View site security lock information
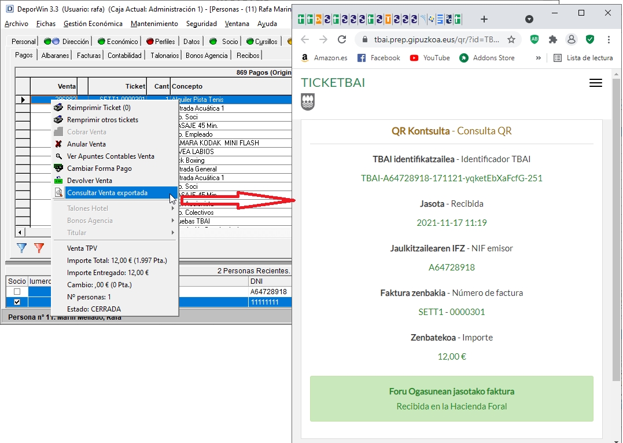The image size is (623, 443). (x=364, y=39)
